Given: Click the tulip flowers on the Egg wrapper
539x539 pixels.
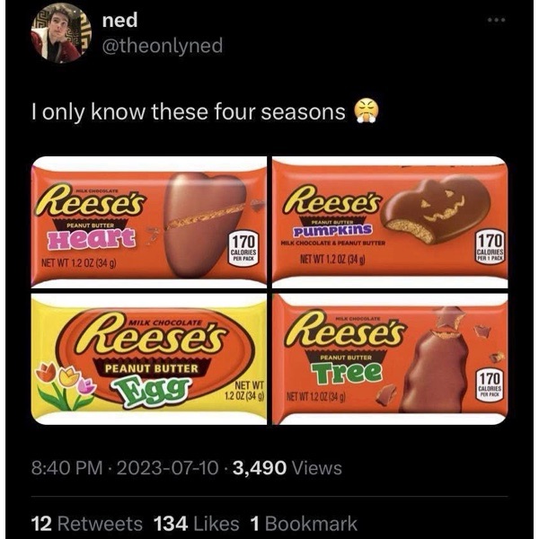Looking at the screenshot, I should [63, 384].
